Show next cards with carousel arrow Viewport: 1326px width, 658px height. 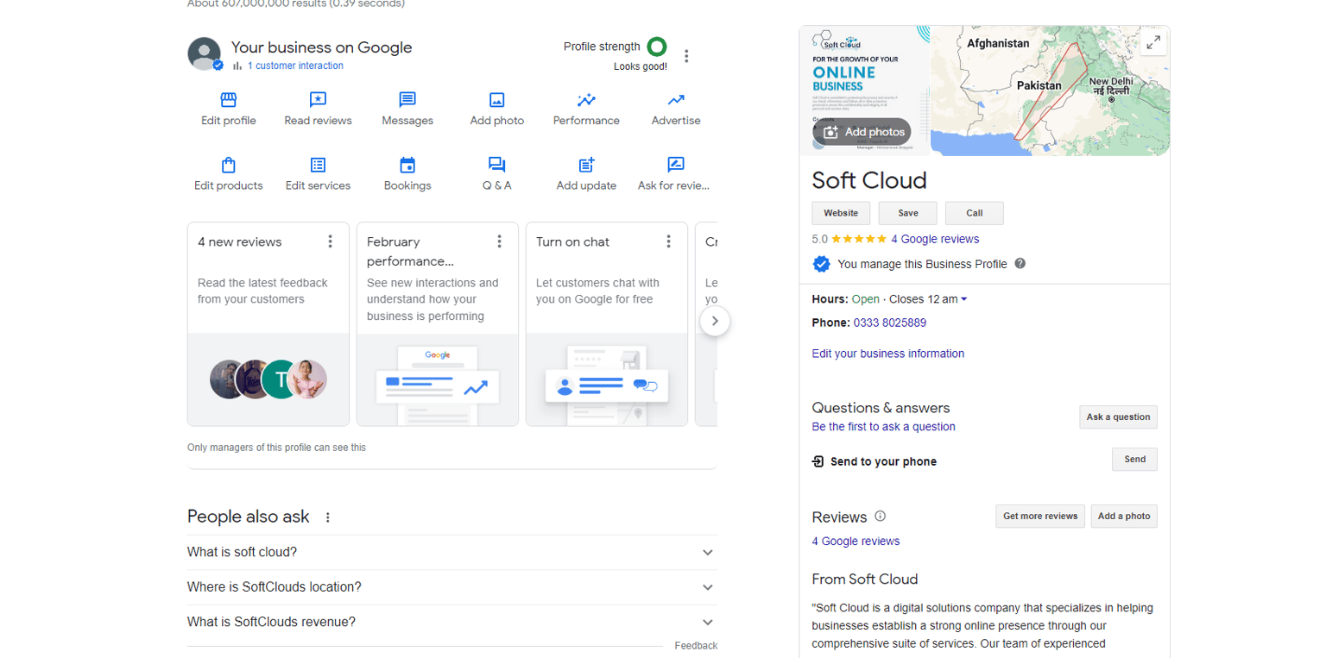pyautogui.click(x=714, y=322)
